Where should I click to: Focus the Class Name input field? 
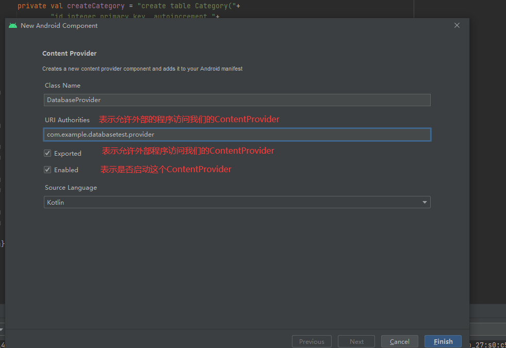click(237, 100)
